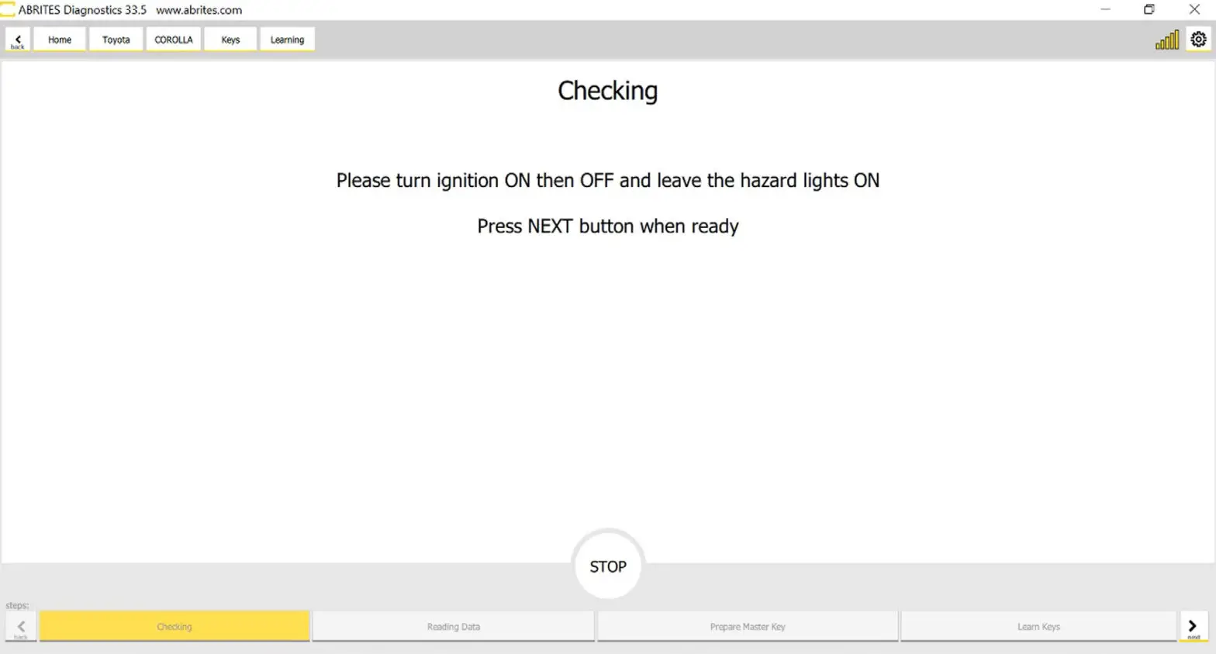Click the ABRITES logo in title bar
Viewport: 1216px width, 654px height.
point(8,10)
